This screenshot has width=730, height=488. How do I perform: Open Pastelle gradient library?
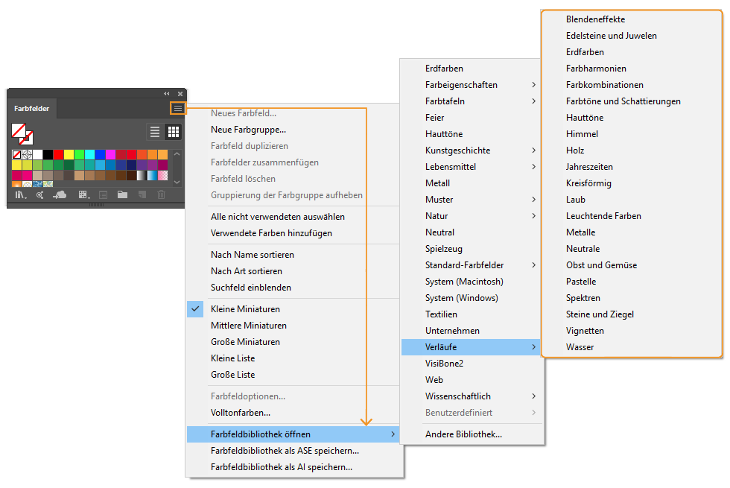(632, 282)
